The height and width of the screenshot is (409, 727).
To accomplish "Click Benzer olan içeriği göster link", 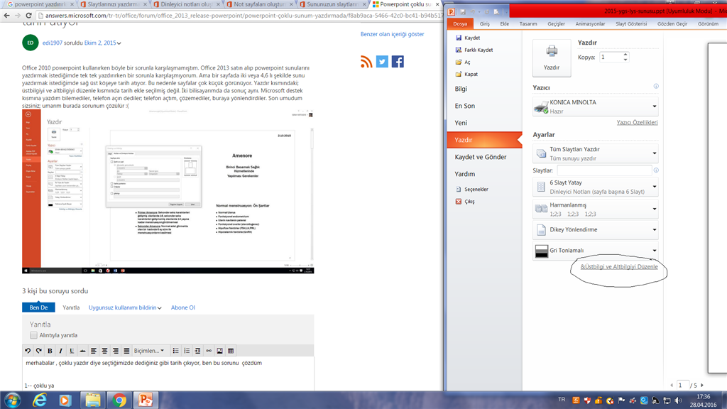I will (x=392, y=34).
